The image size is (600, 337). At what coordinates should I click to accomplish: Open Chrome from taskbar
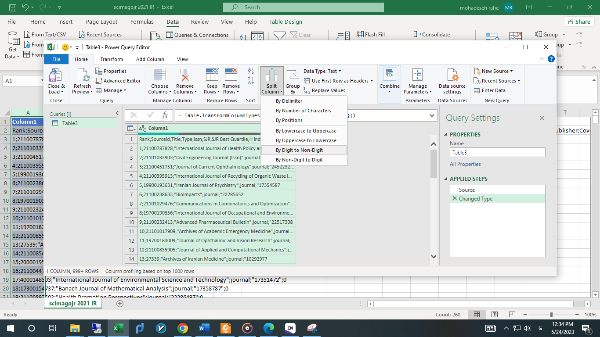[183, 328]
